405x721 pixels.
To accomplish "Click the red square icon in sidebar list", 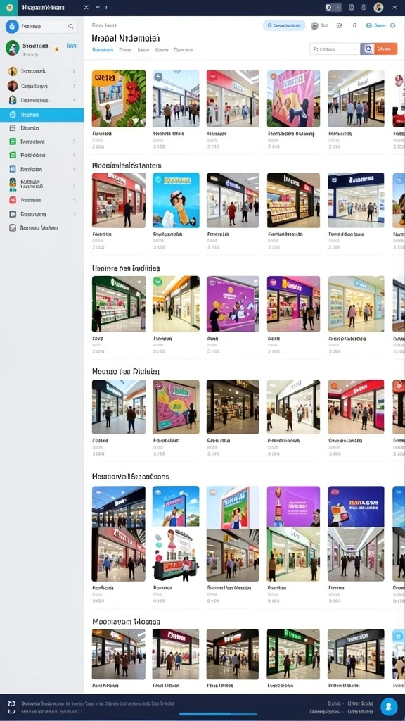I will 13,200.
